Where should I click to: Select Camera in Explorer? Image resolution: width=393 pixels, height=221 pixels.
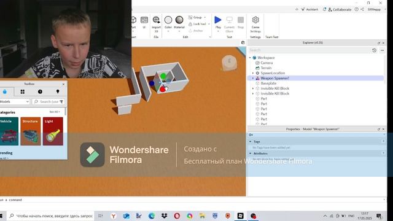[267, 63]
